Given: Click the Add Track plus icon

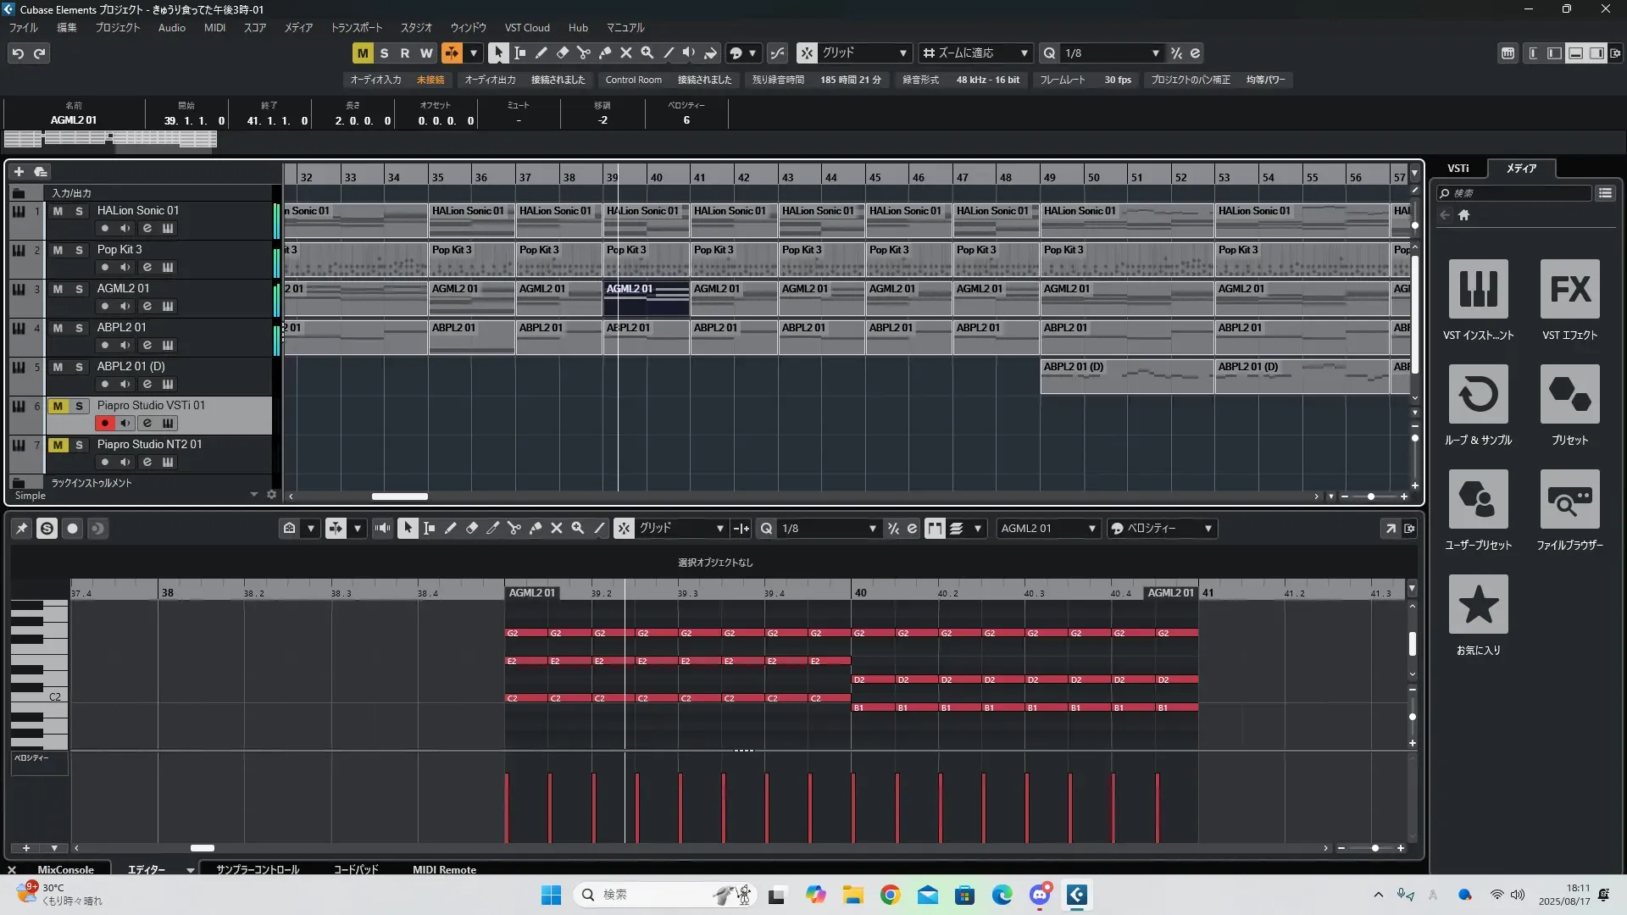Looking at the screenshot, I should pos(19,172).
